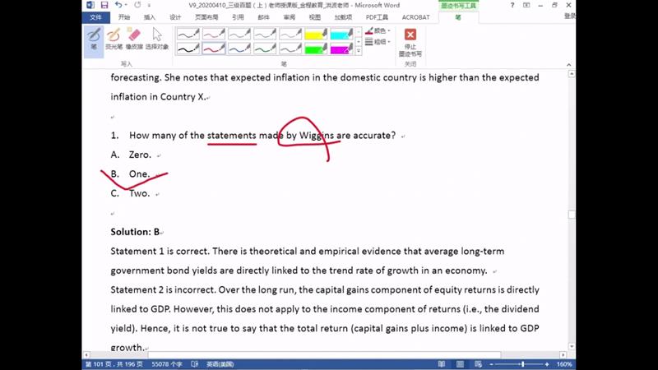
Task: Undo the last action
Action: coord(118,5)
